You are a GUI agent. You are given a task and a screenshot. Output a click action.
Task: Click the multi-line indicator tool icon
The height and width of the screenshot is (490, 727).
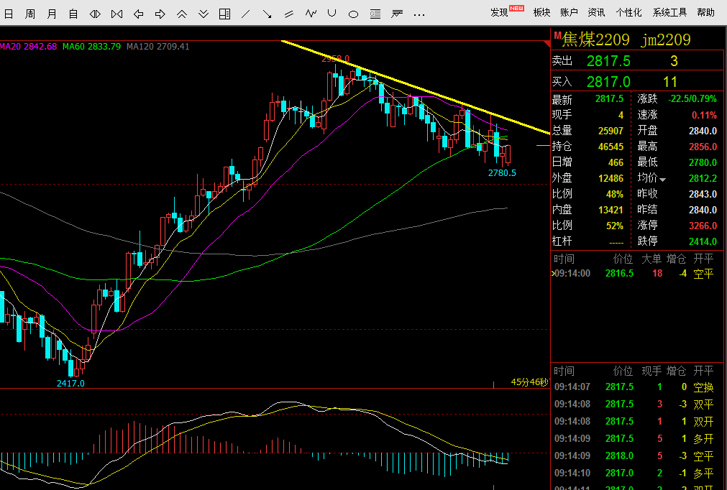point(397,14)
